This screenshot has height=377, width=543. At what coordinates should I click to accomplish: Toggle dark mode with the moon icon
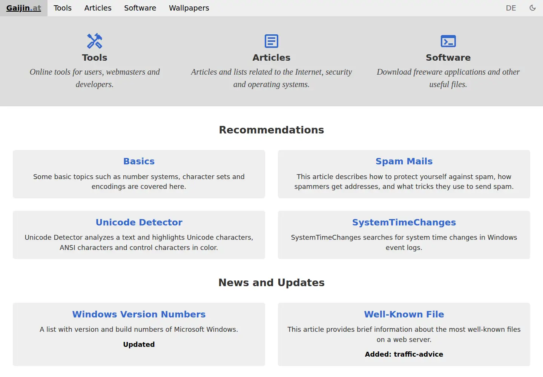click(x=532, y=8)
